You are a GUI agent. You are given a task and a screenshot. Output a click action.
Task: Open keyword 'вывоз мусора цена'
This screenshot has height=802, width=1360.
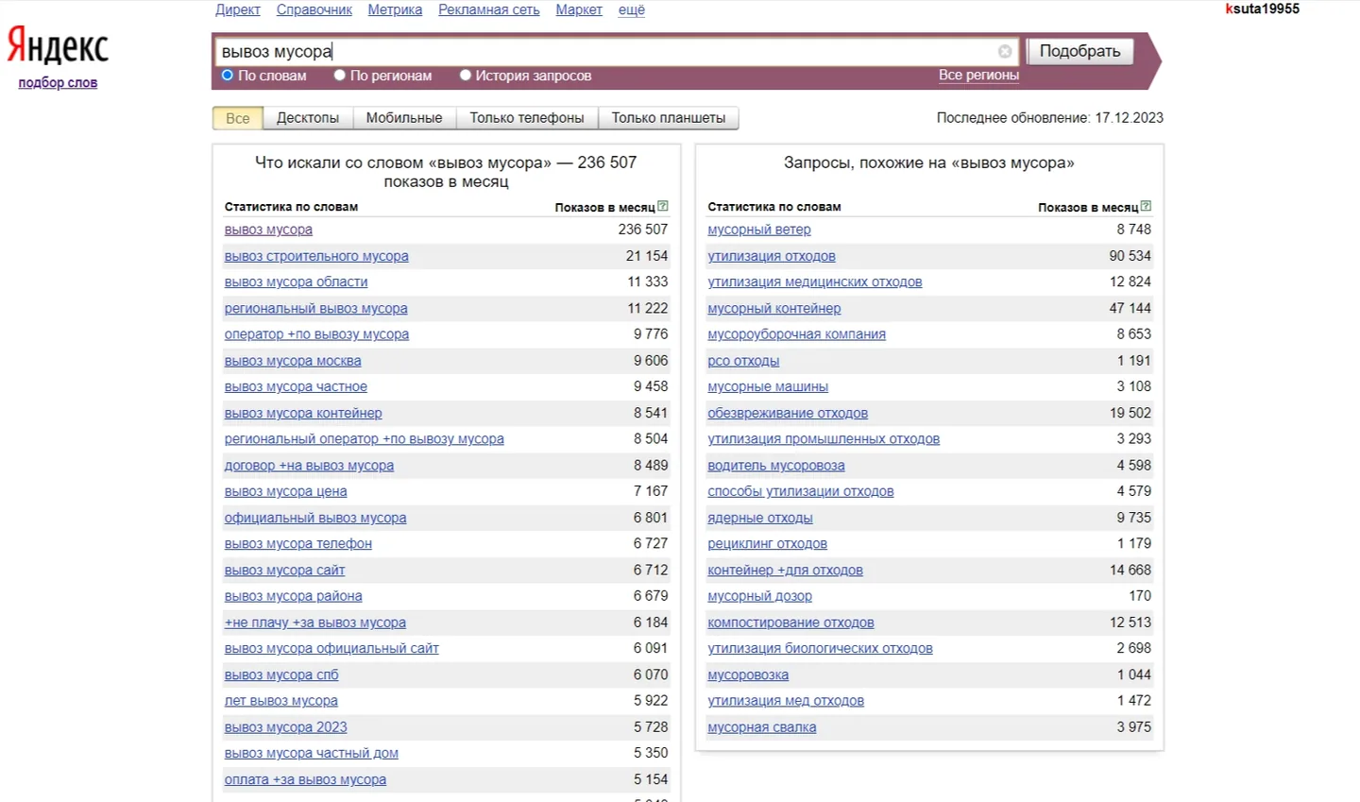tap(285, 491)
